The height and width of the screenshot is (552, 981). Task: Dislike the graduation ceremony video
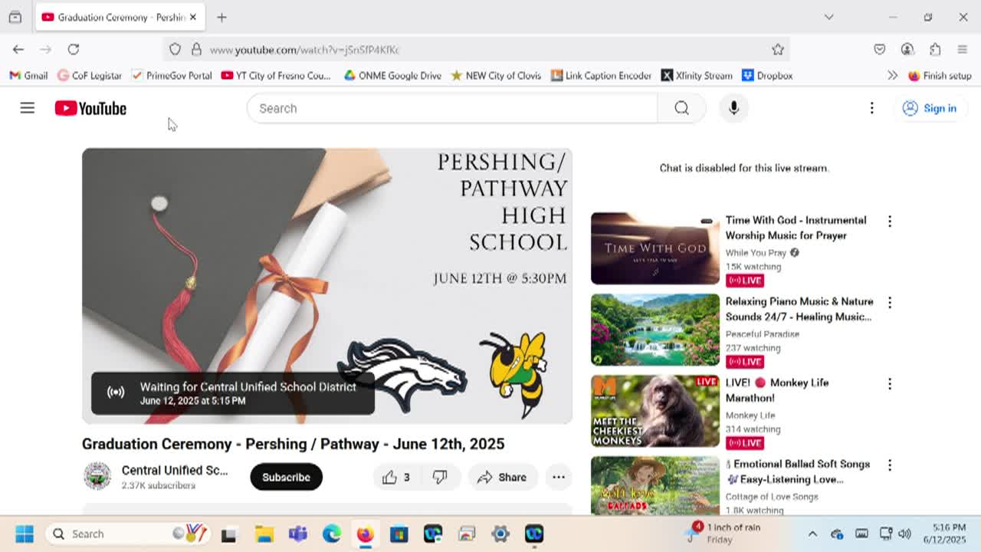click(440, 477)
